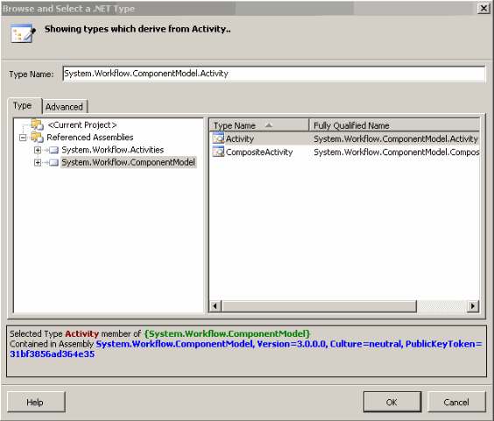Collapse the Referenced Assemblies node

(x=23, y=138)
